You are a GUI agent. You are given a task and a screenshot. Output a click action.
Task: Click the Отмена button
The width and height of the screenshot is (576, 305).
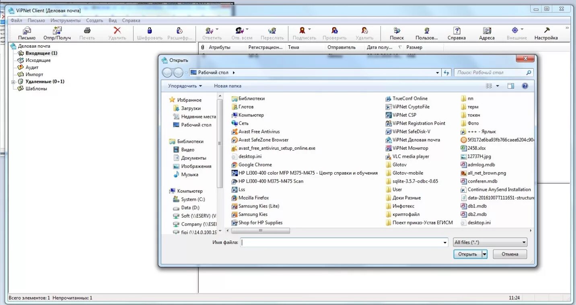coord(510,254)
